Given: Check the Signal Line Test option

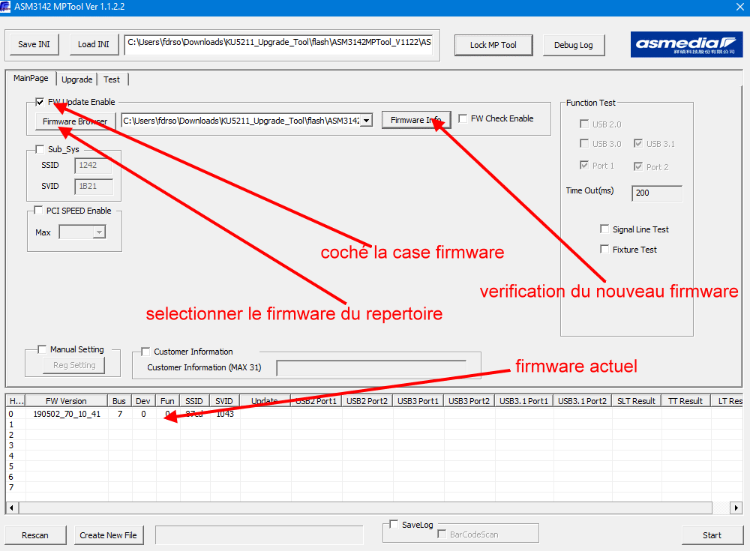Looking at the screenshot, I should [604, 229].
